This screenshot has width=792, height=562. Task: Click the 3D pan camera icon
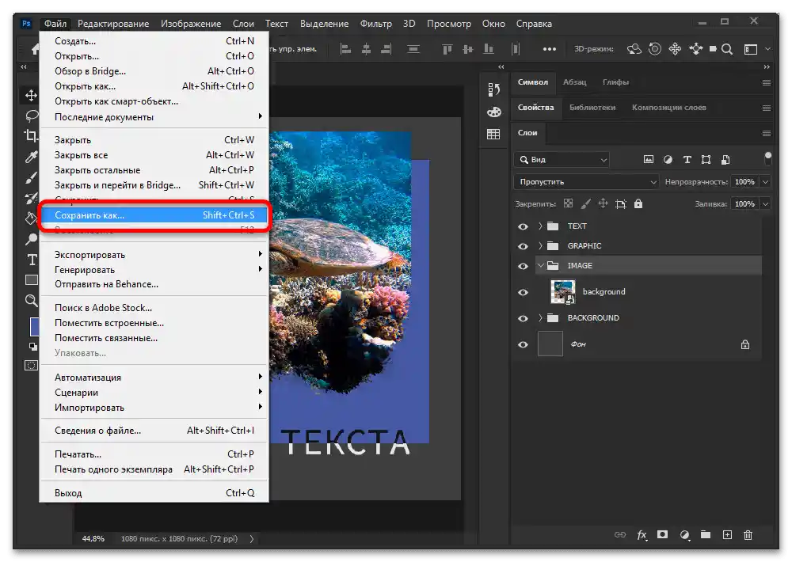[x=675, y=49]
